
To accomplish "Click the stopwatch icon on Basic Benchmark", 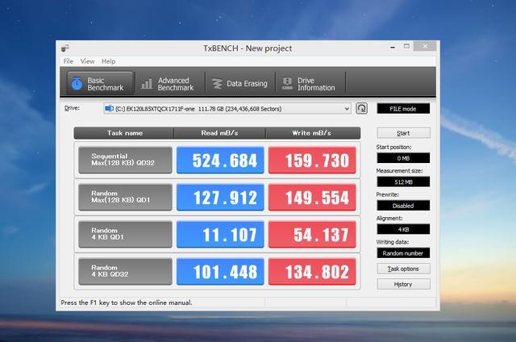I will coord(77,83).
